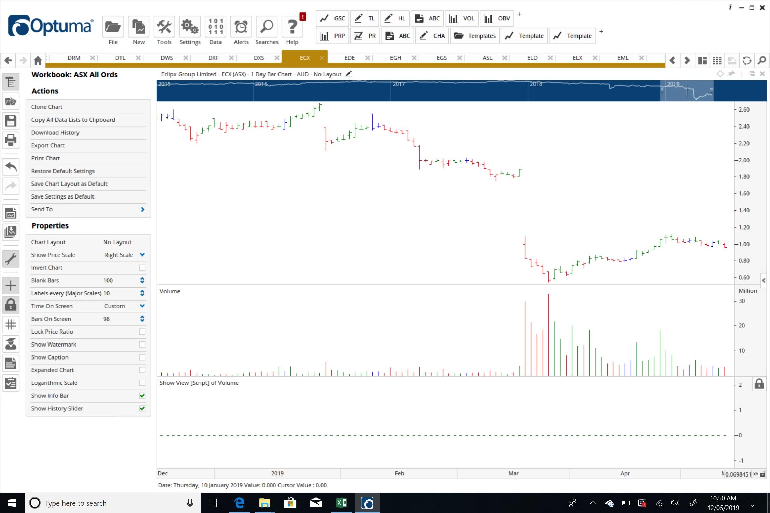Open the Settings gears icon
Viewport: 770px width, 513px height.
point(190,27)
